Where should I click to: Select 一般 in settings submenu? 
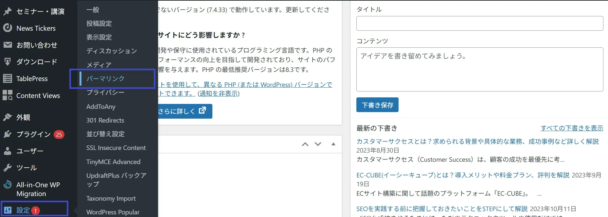tap(93, 10)
